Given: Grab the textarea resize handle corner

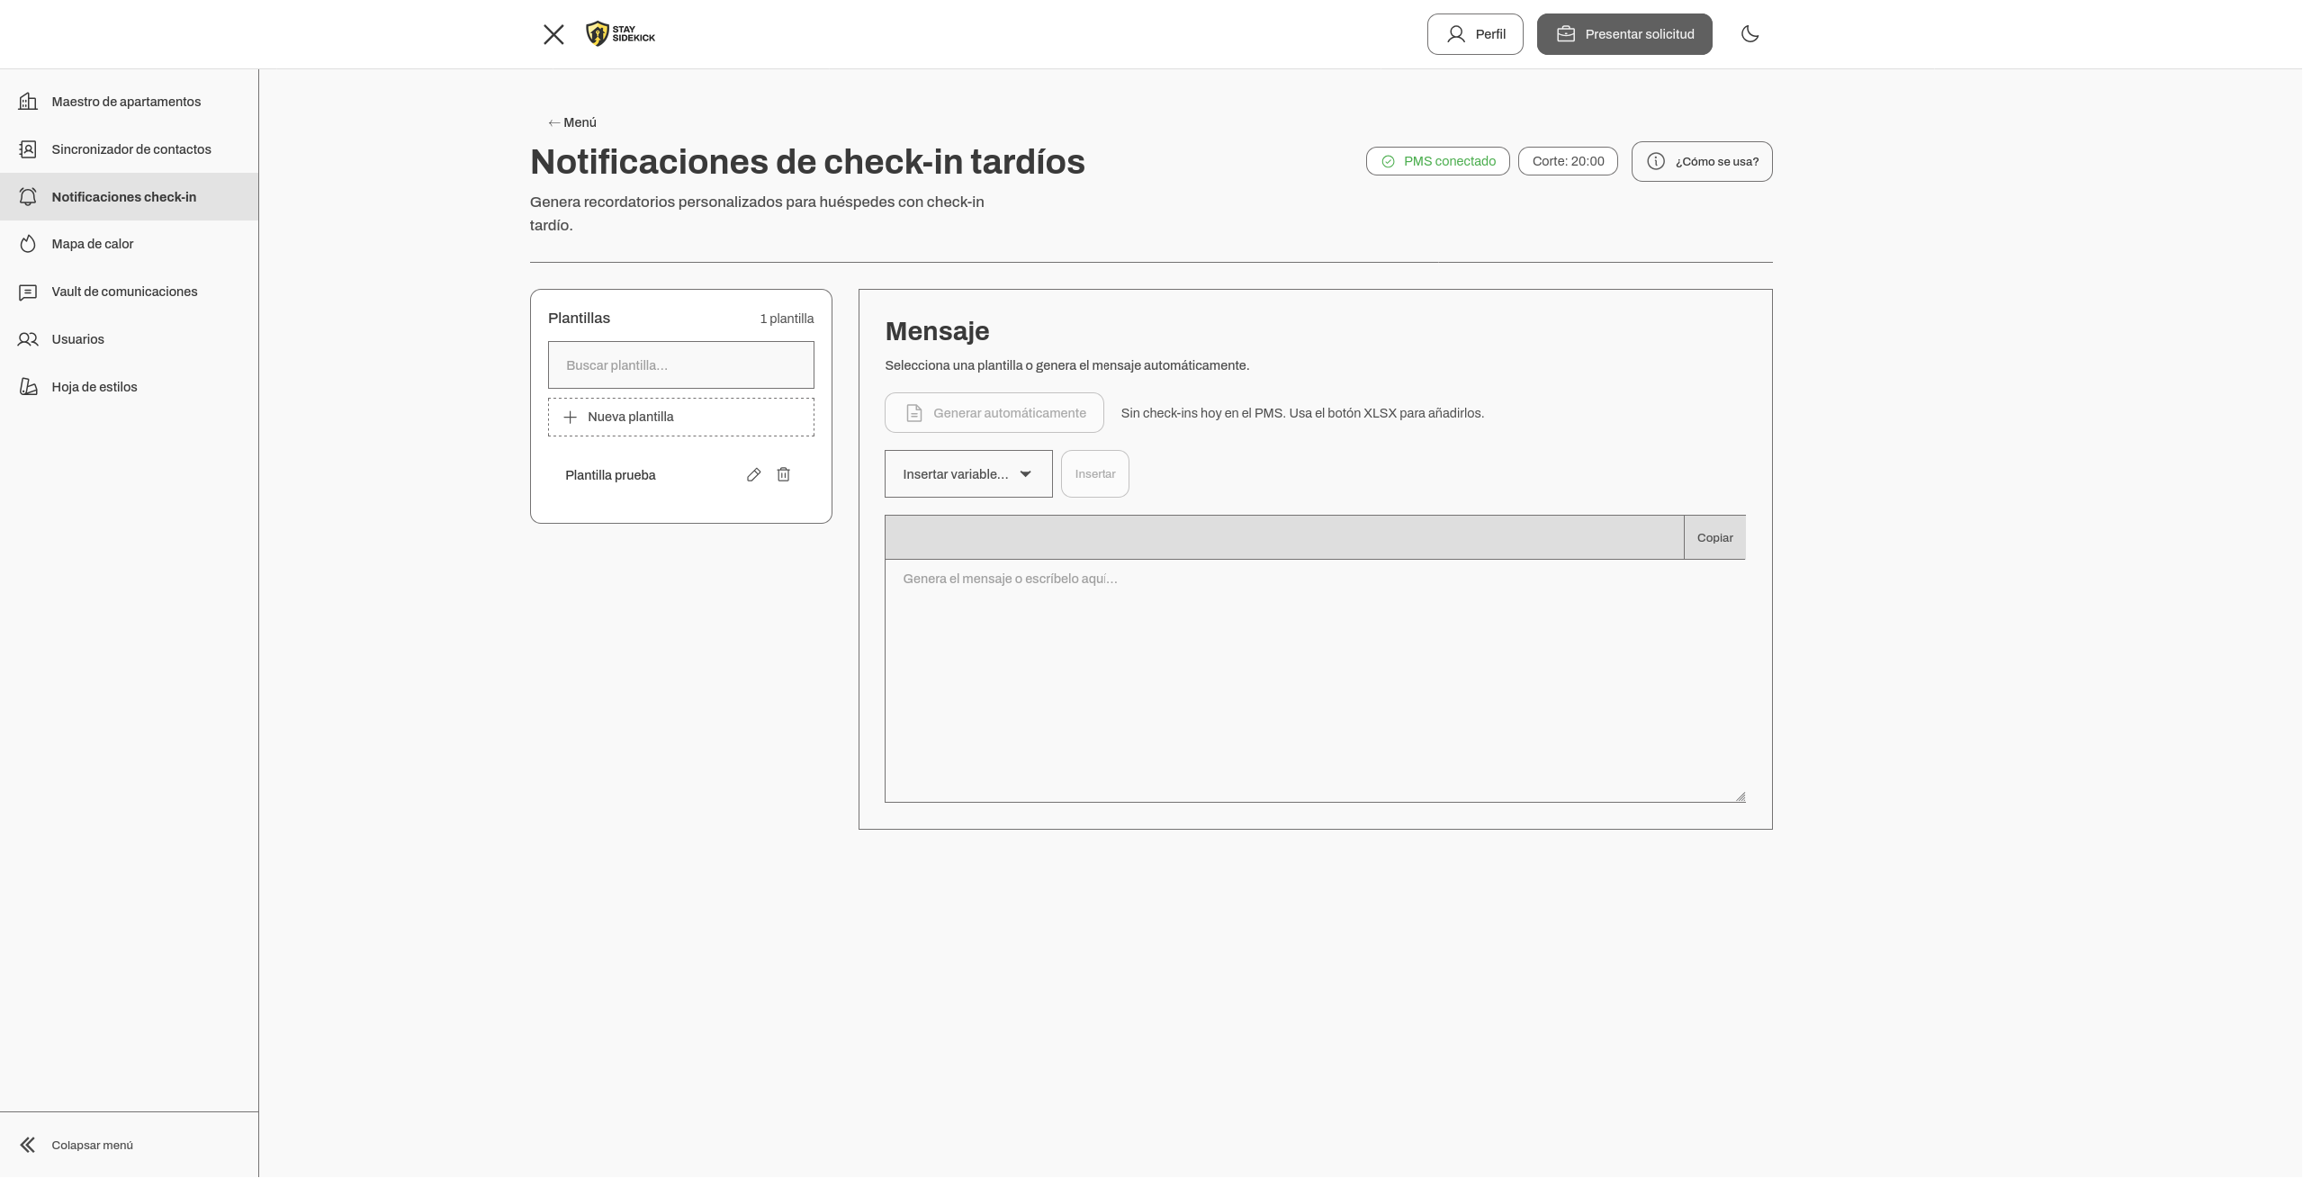Looking at the screenshot, I should pos(1740,796).
